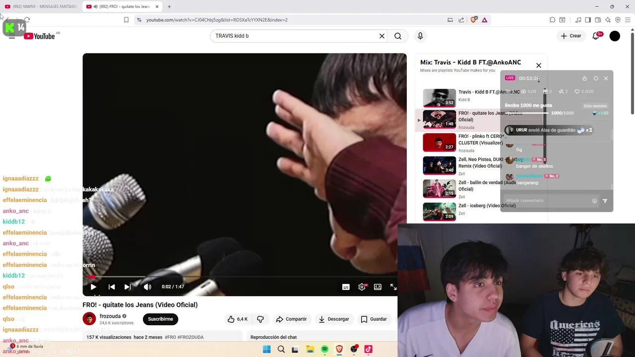635x357 pixels.
Task: Click the #FRO hashtag in the description
Action: click(x=170, y=337)
